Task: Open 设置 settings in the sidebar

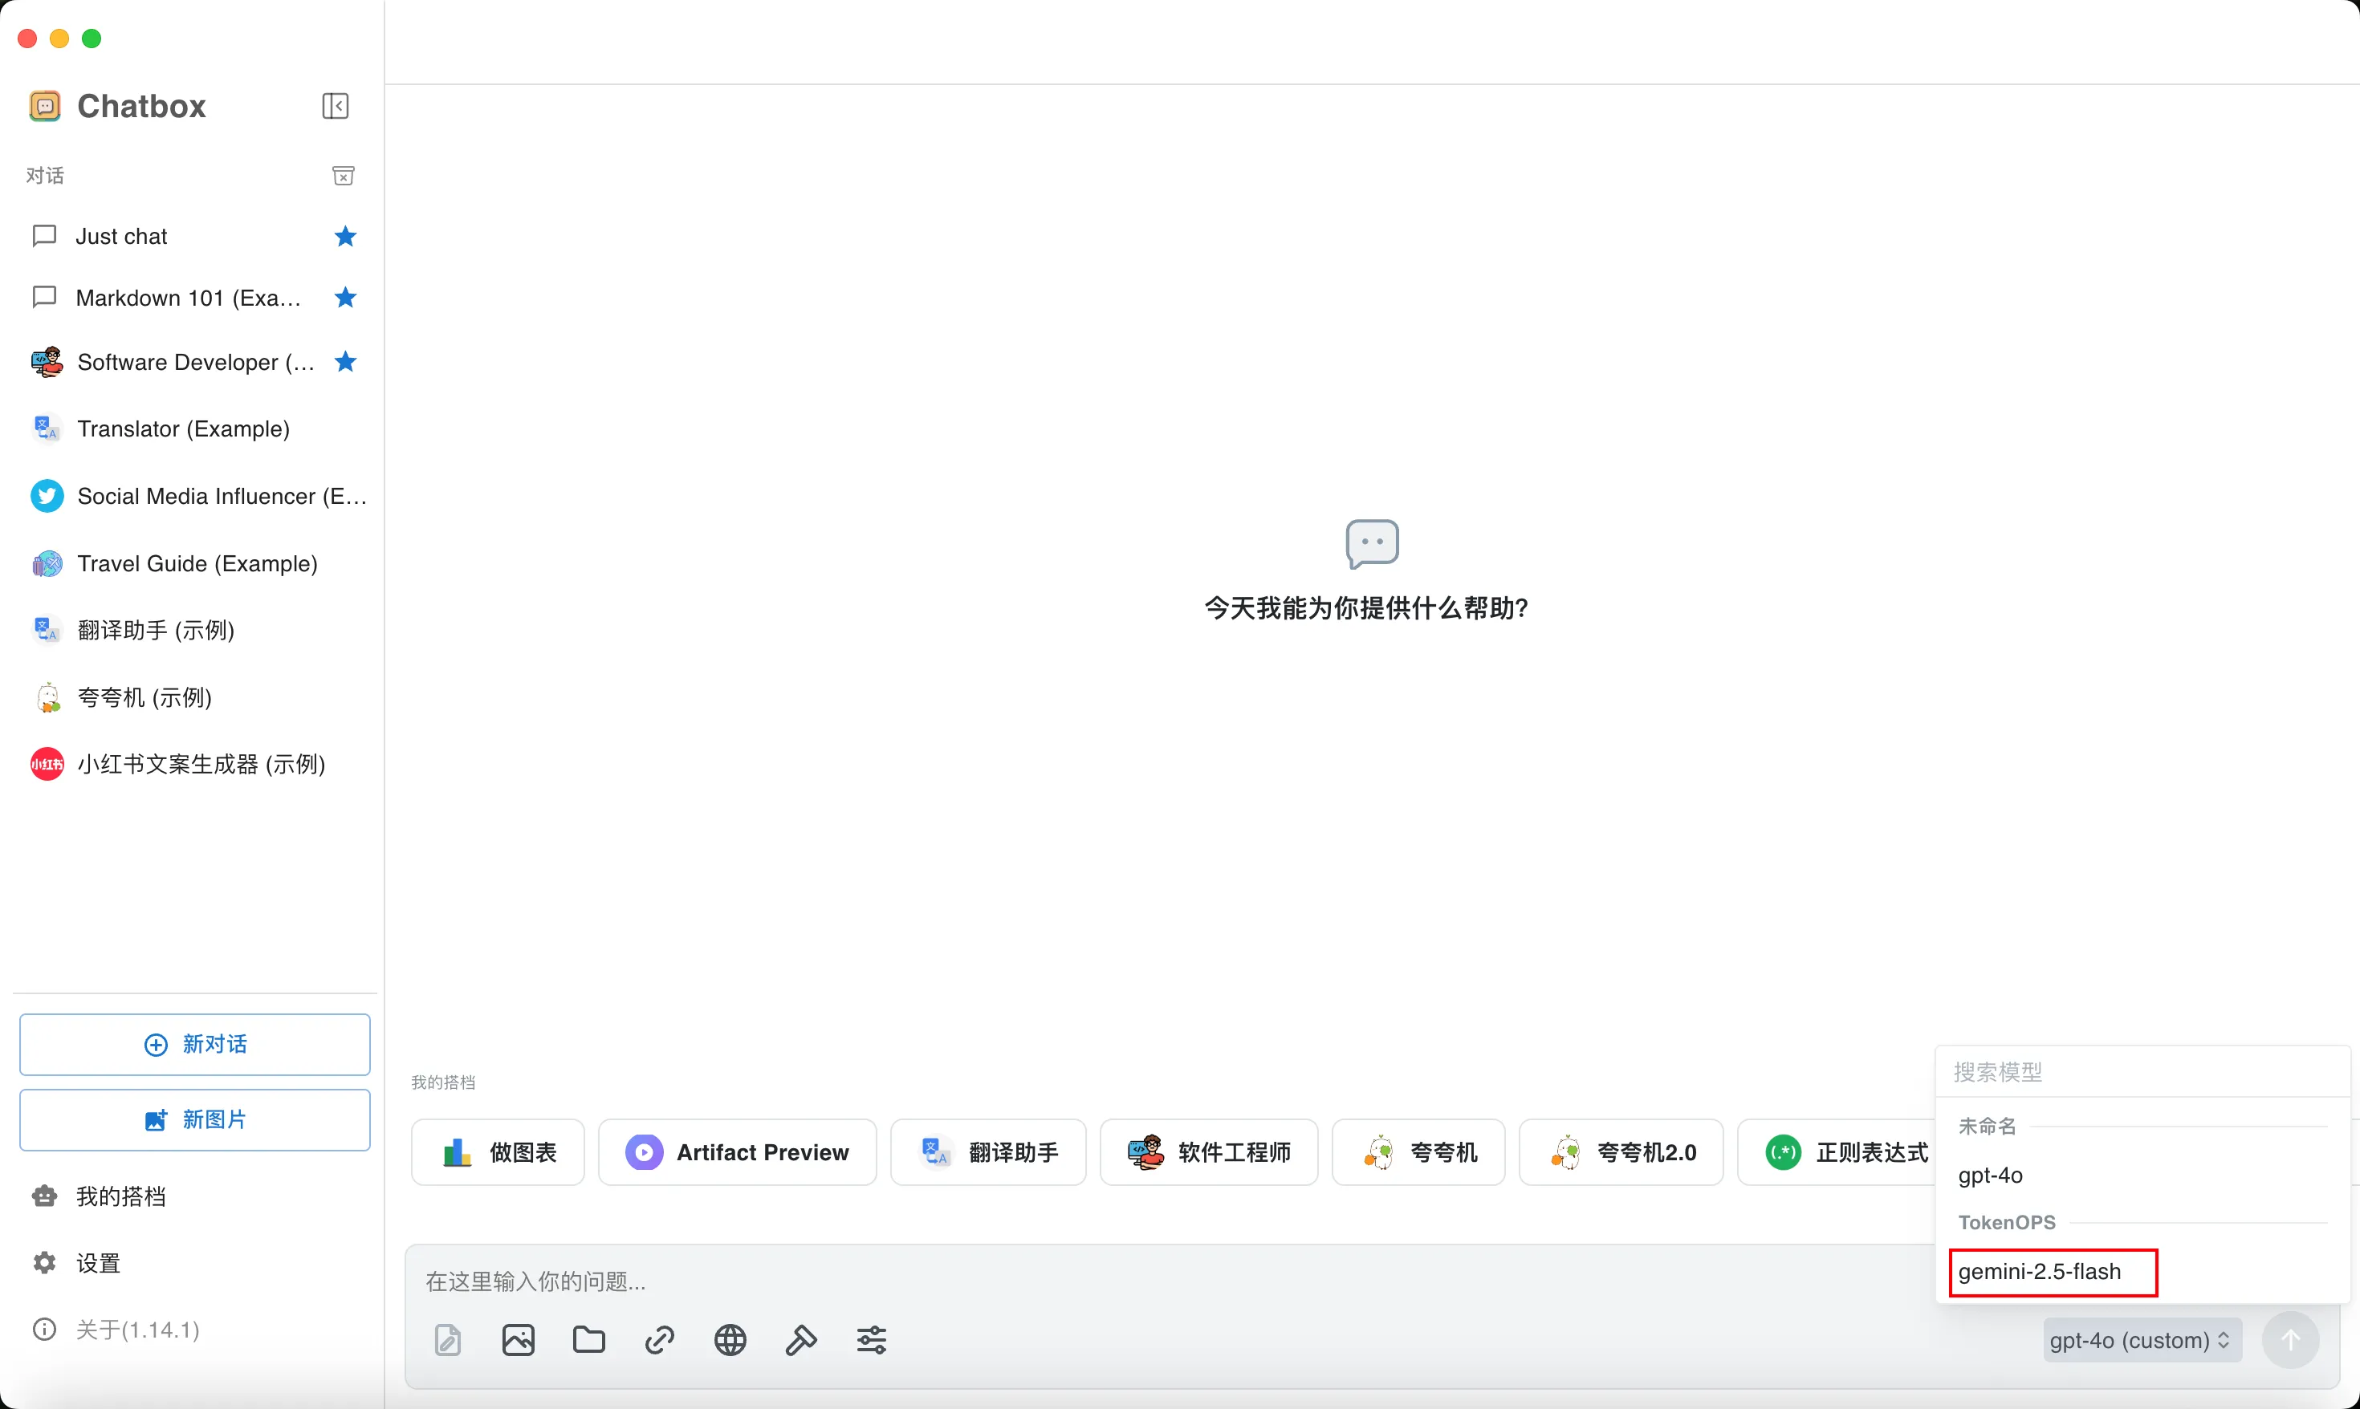Action: tap(98, 1263)
